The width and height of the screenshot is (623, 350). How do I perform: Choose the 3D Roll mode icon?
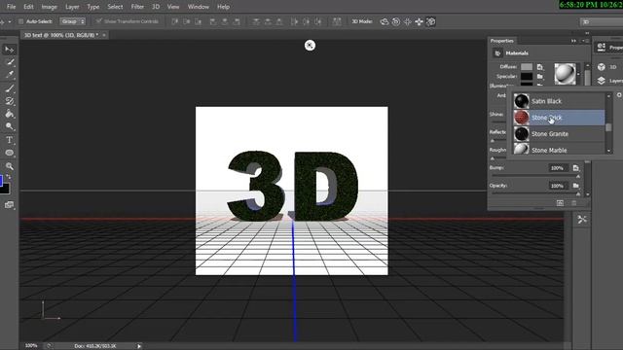pos(396,21)
